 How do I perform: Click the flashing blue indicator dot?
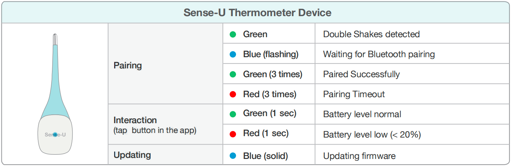point(232,54)
